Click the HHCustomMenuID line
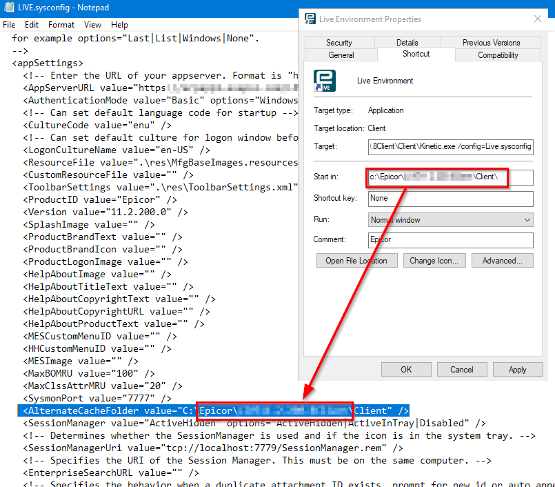Screen dimensions: 555x487 [x=97, y=348]
